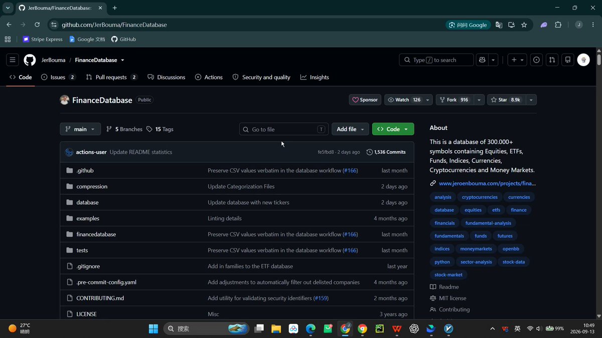Viewport: 602px width, 338px height.
Task: Open the main branch selector dropdown
Action: tap(80, 129)
